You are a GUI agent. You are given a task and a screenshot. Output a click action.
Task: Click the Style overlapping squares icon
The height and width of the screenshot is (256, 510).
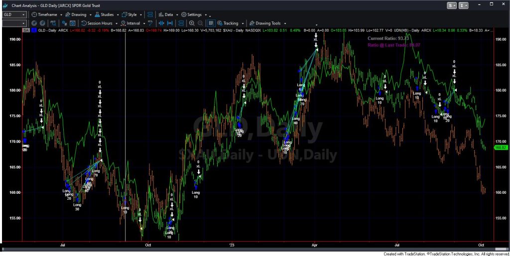124,14
